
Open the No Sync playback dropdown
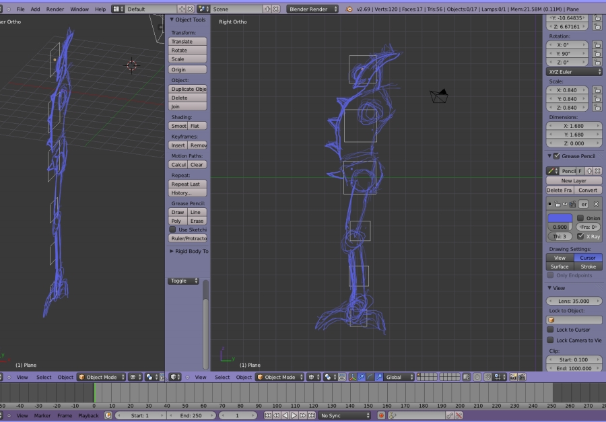coord(344,416)
